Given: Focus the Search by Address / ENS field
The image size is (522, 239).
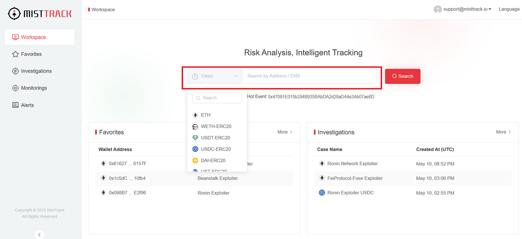Looking at the screenshot, I should (x=309, y=76).
